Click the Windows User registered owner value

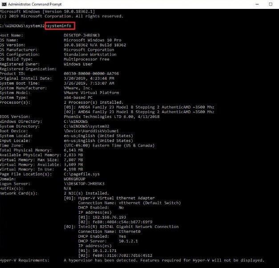point(78,64)
